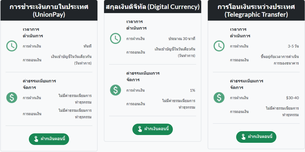The width and height of the screenshot is (305, 152).
Task: Click ฝากเงินตอนนี้ button under Telegraphic Transfer
Action: click(256, 137)
